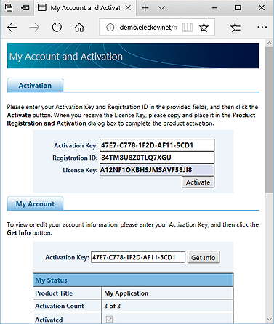
Task: Click the Activate button
Action: click(198, 182)
